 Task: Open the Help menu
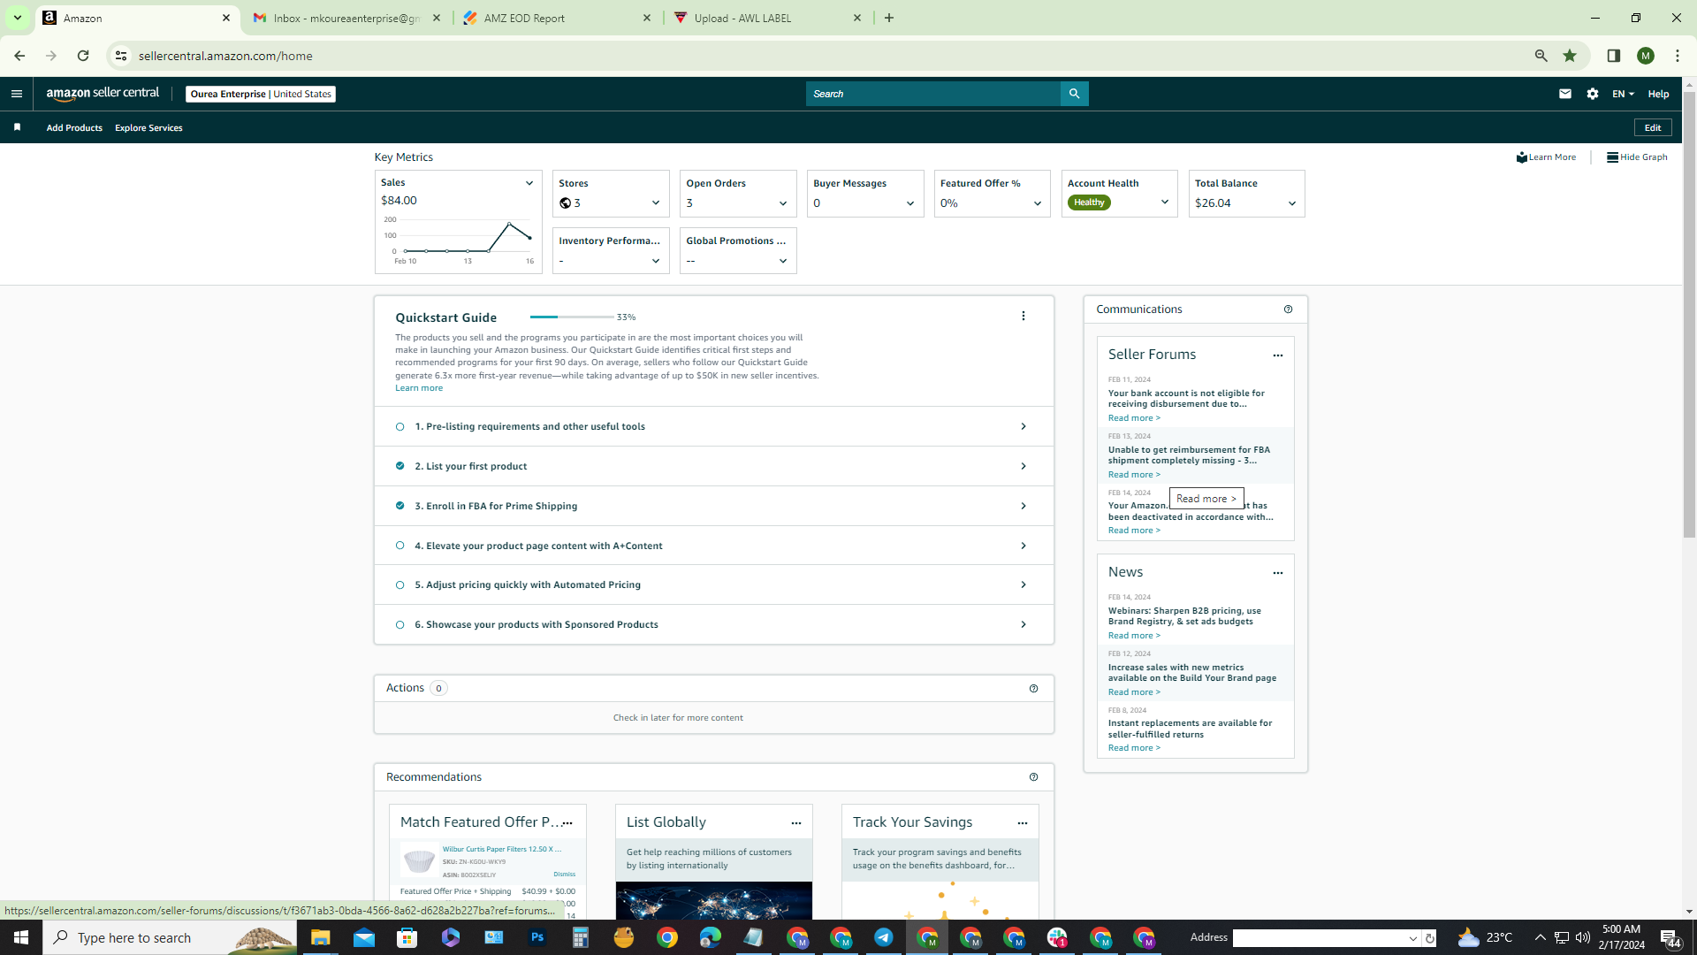pyautogui.click(x=1658, y=94)
